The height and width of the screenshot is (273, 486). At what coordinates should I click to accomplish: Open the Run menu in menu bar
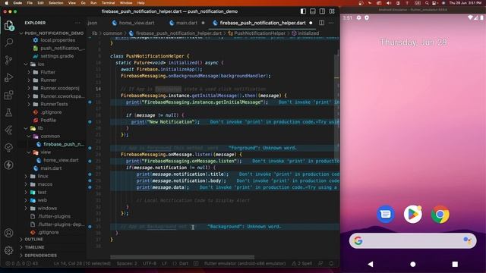click(x=93, y=3)
